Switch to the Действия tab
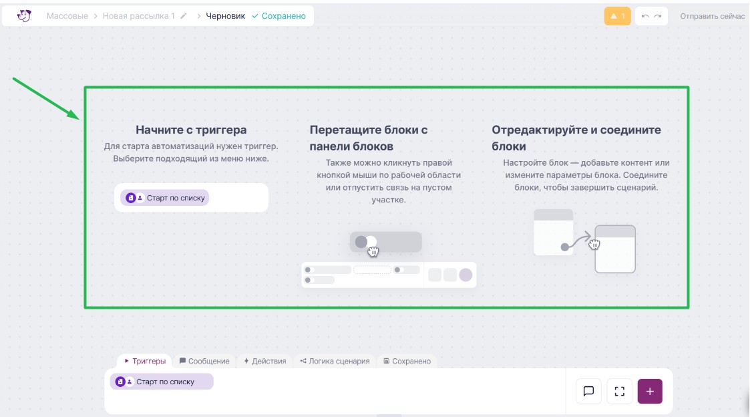The image size is (750, 417). click(265, 361)
